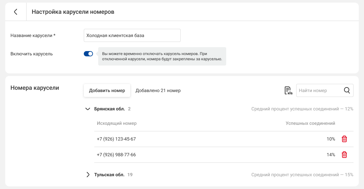Click the Исходящий номер column header
Image resolution: width=364 pixels, height=189 pixels.
117,123
